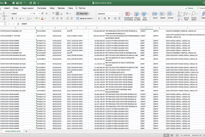Viewport: 205px width, 137px height.
Task: Add a new sheet with plus button
Action: point(26,131)
